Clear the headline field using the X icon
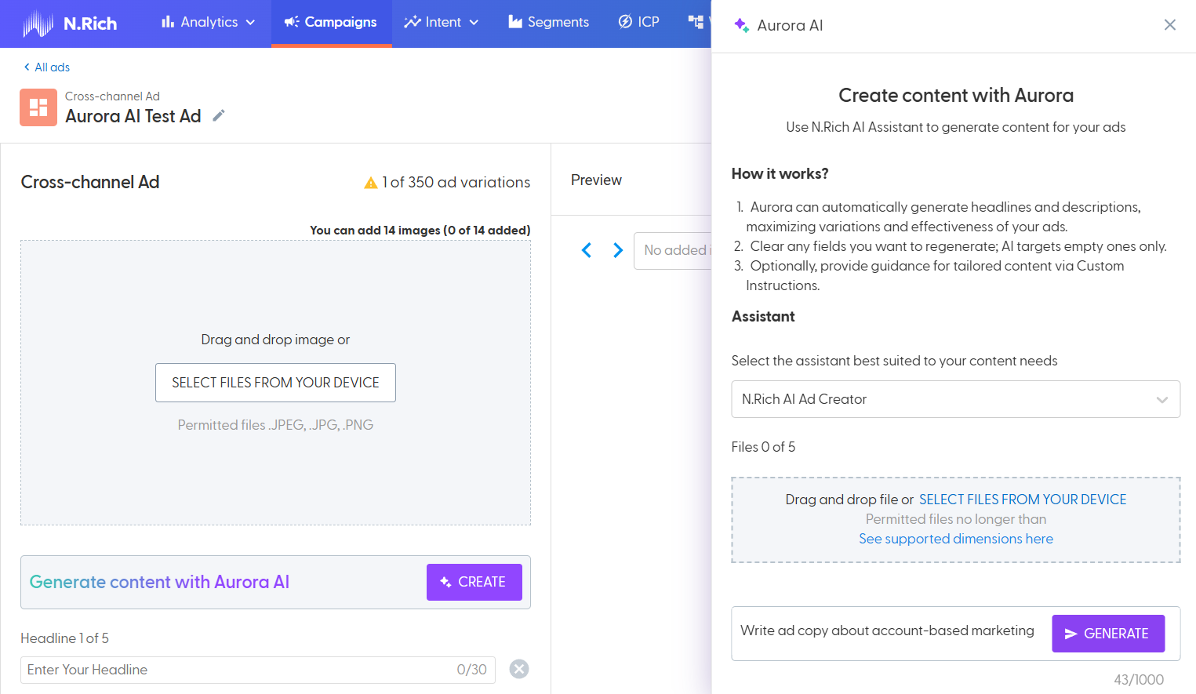 click(x=519, y=669)
